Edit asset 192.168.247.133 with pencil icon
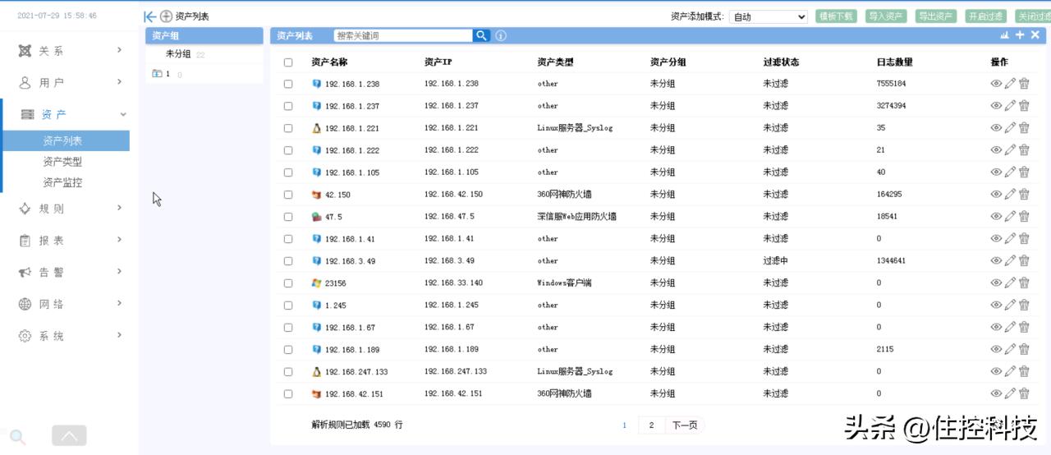Screen dimensions: 1051x455 pos(1010,371)
